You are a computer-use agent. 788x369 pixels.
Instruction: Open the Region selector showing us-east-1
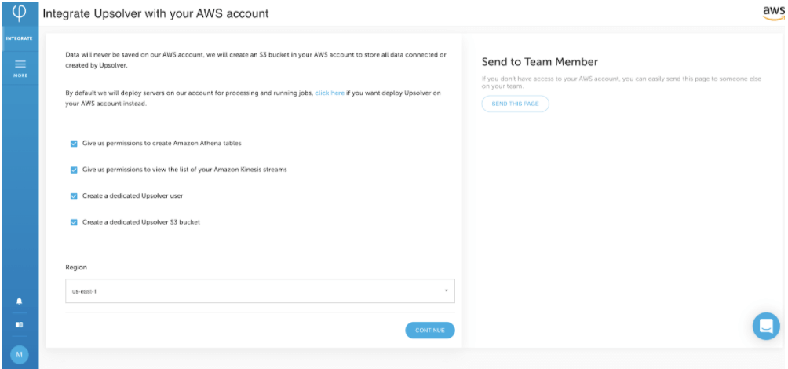(259, 291)
